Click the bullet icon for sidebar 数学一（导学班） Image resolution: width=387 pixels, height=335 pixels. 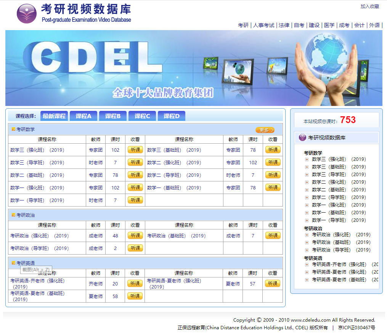pos(307,220)
